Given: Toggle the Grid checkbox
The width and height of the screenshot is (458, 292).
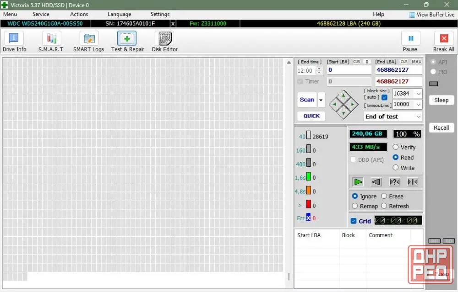Looking at the screenshot, I should point(354,221).
